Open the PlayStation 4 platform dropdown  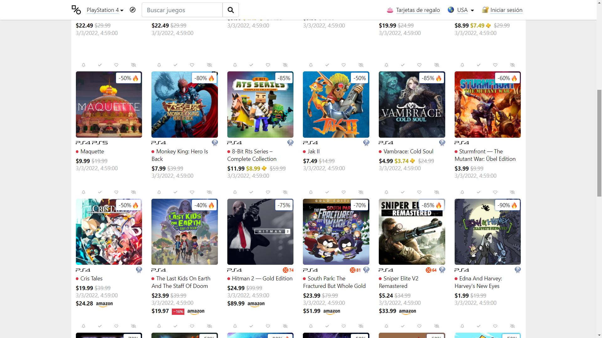(x=105, y=10)
